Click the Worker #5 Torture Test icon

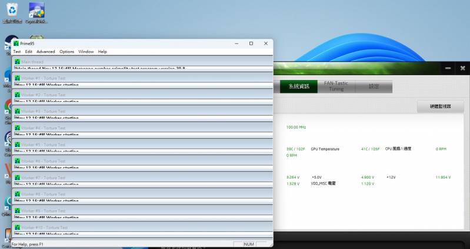coord(17,144)
